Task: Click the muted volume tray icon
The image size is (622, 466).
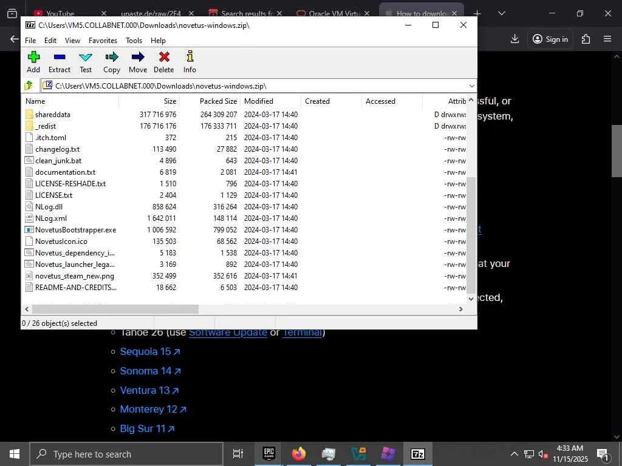Action: (x=543, y=454)
